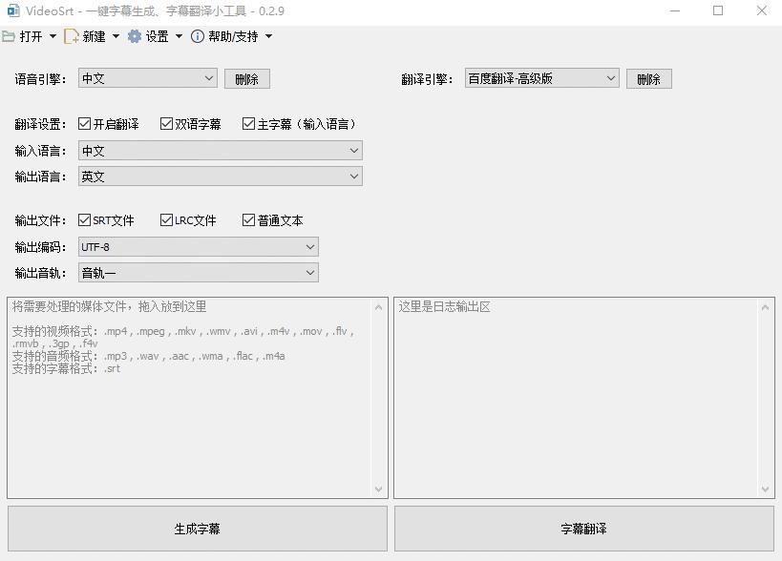Start translation with 字幕翻译 button

[x=583, y=528]
